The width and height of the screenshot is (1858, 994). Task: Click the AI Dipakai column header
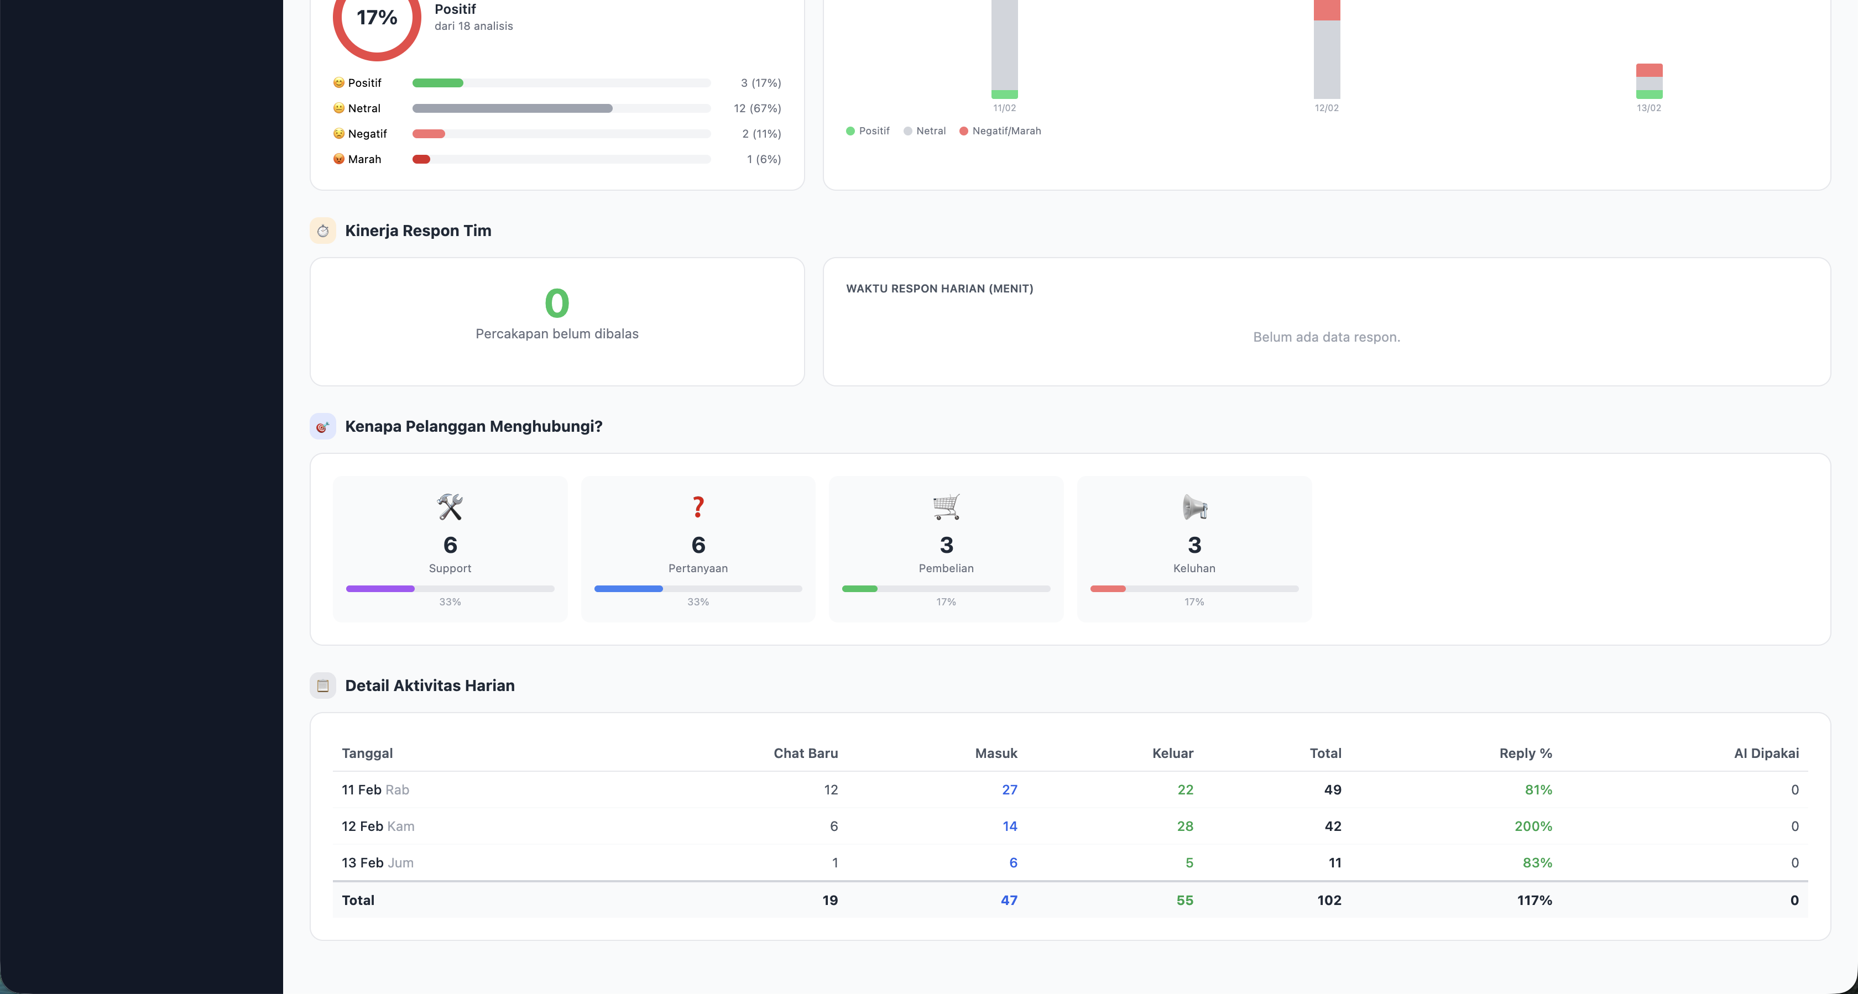pyautogui.click(x=1766, y=753)
